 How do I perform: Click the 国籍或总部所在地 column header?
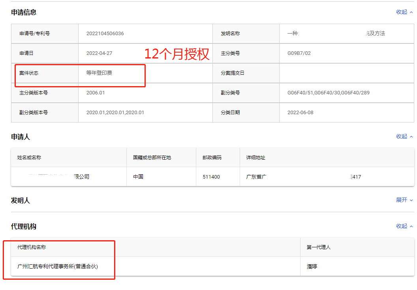coord(161,158)
